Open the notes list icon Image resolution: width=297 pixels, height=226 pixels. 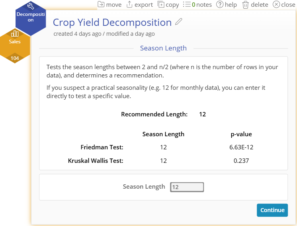[x=187, y=4]
